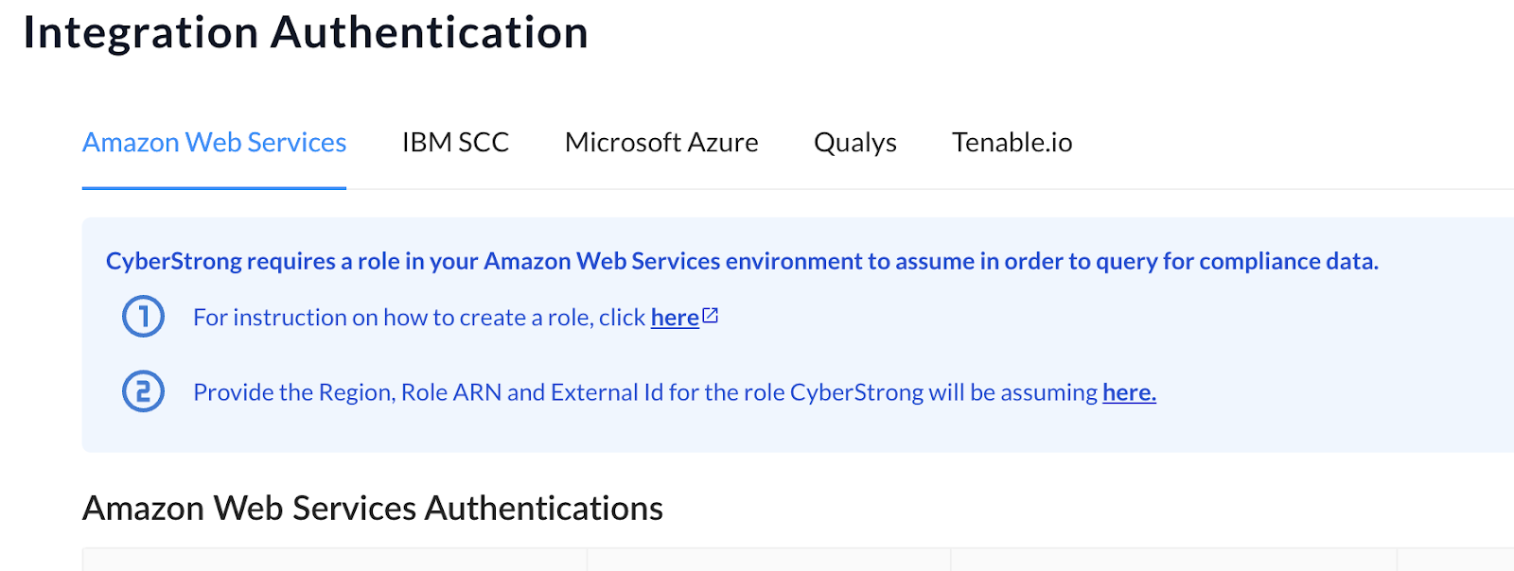
Task: Click the Integration Authentication page heading
Action: pyautogui.click(x=306, y=32)
